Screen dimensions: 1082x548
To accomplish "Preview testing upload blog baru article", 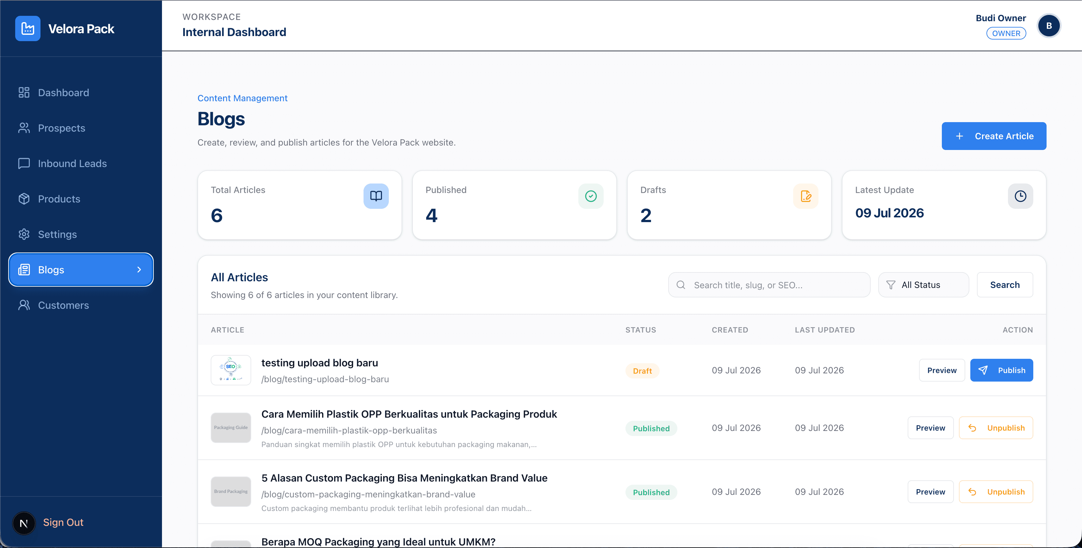I will [x=942, y=370].
